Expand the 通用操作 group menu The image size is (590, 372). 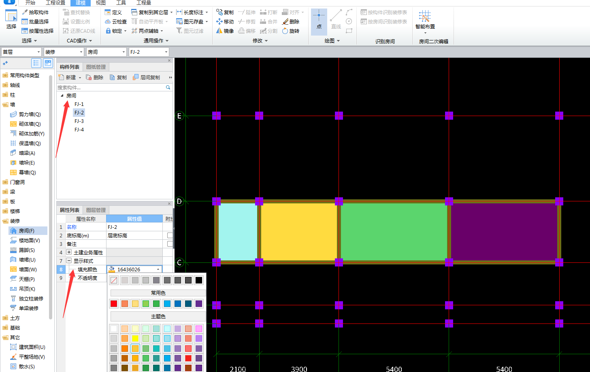pyautogui.click(x=156, y=40)
